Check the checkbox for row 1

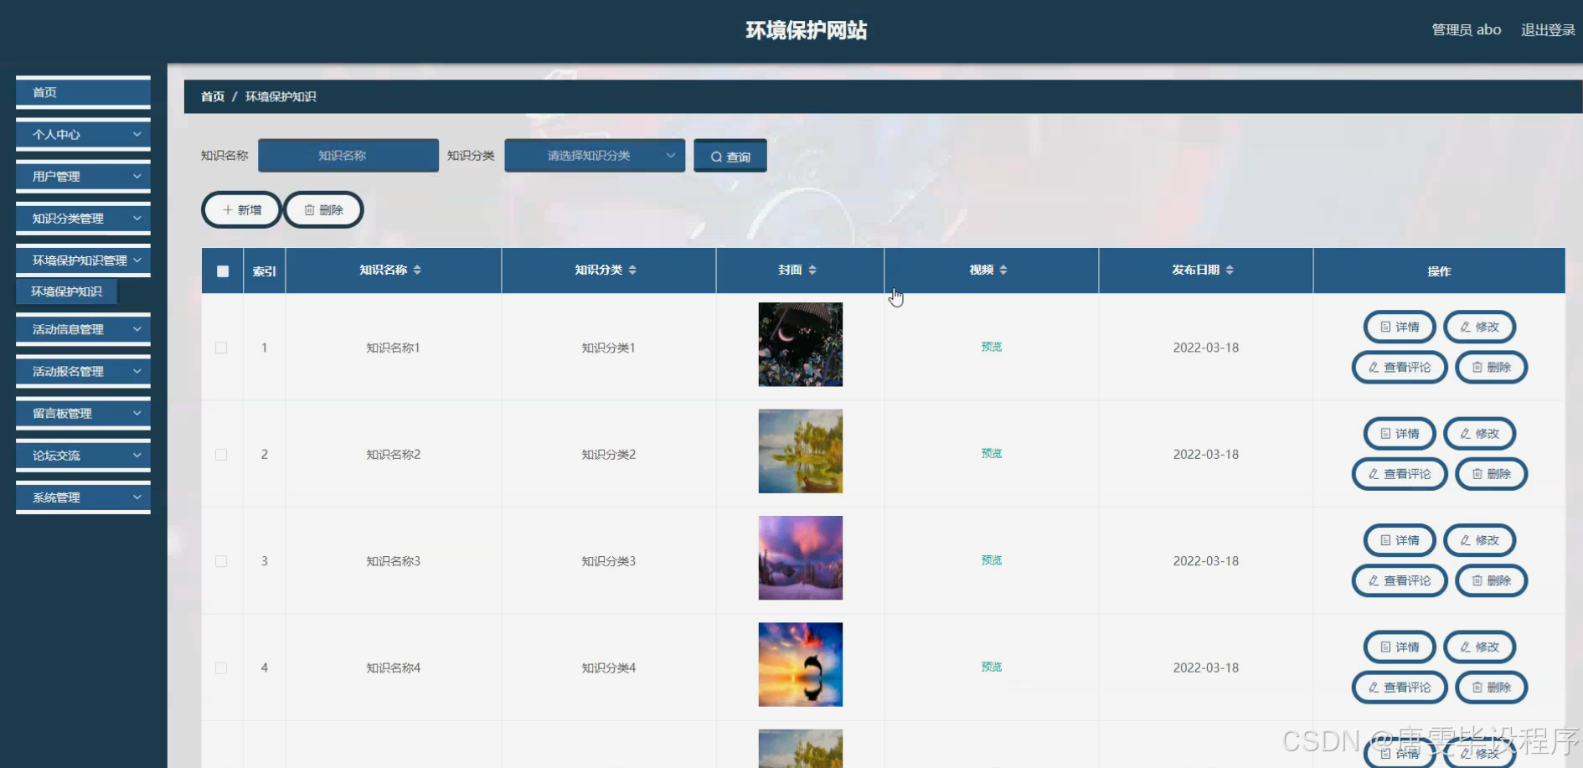[x=221, y=348]
